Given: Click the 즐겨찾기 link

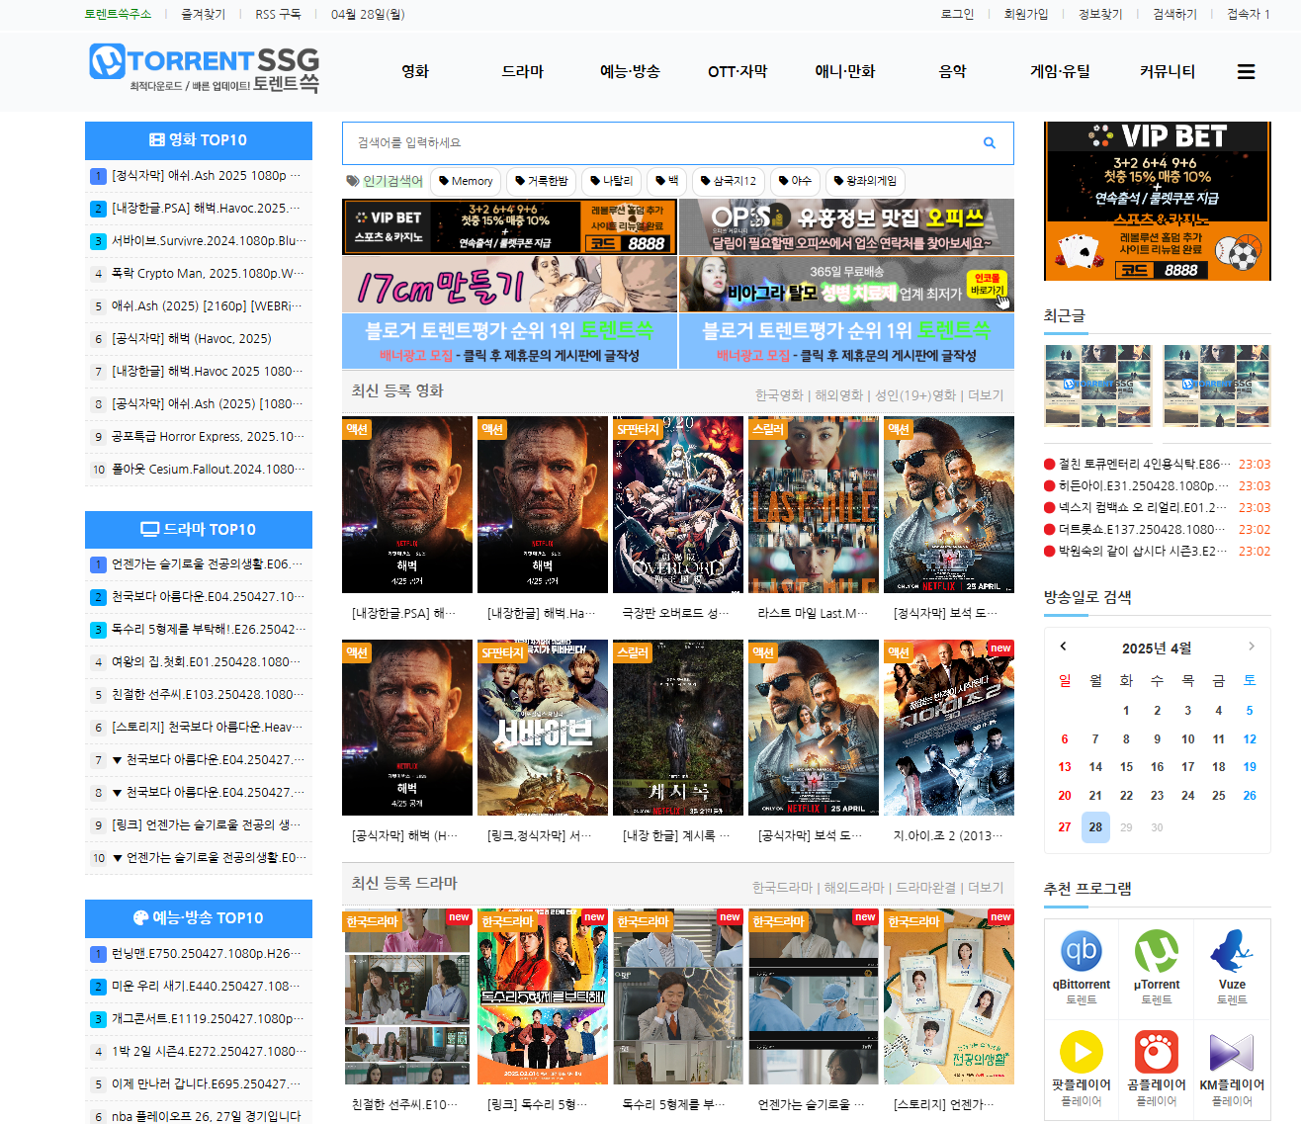Looking at the screenshot, I should 204,14.
